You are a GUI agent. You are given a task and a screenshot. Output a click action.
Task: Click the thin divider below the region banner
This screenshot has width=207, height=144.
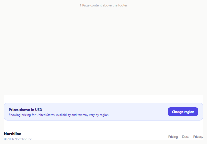point(104,126)
